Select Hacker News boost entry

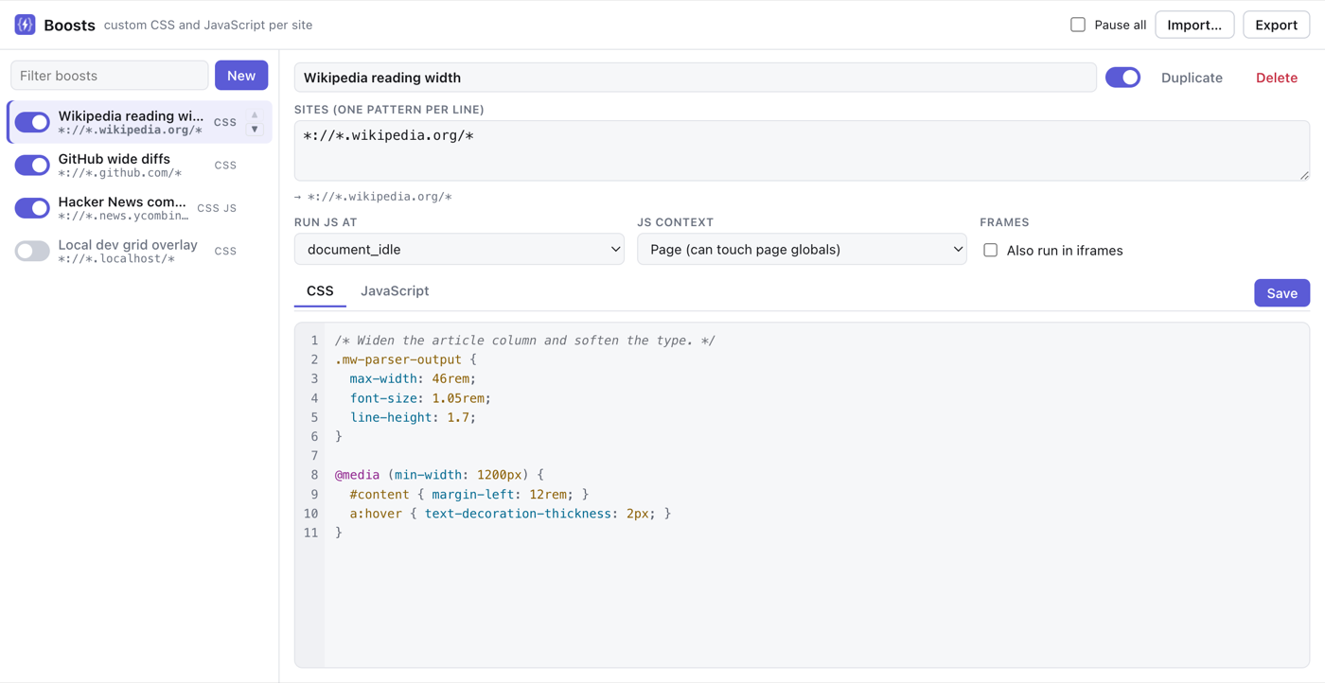(140, 208)
